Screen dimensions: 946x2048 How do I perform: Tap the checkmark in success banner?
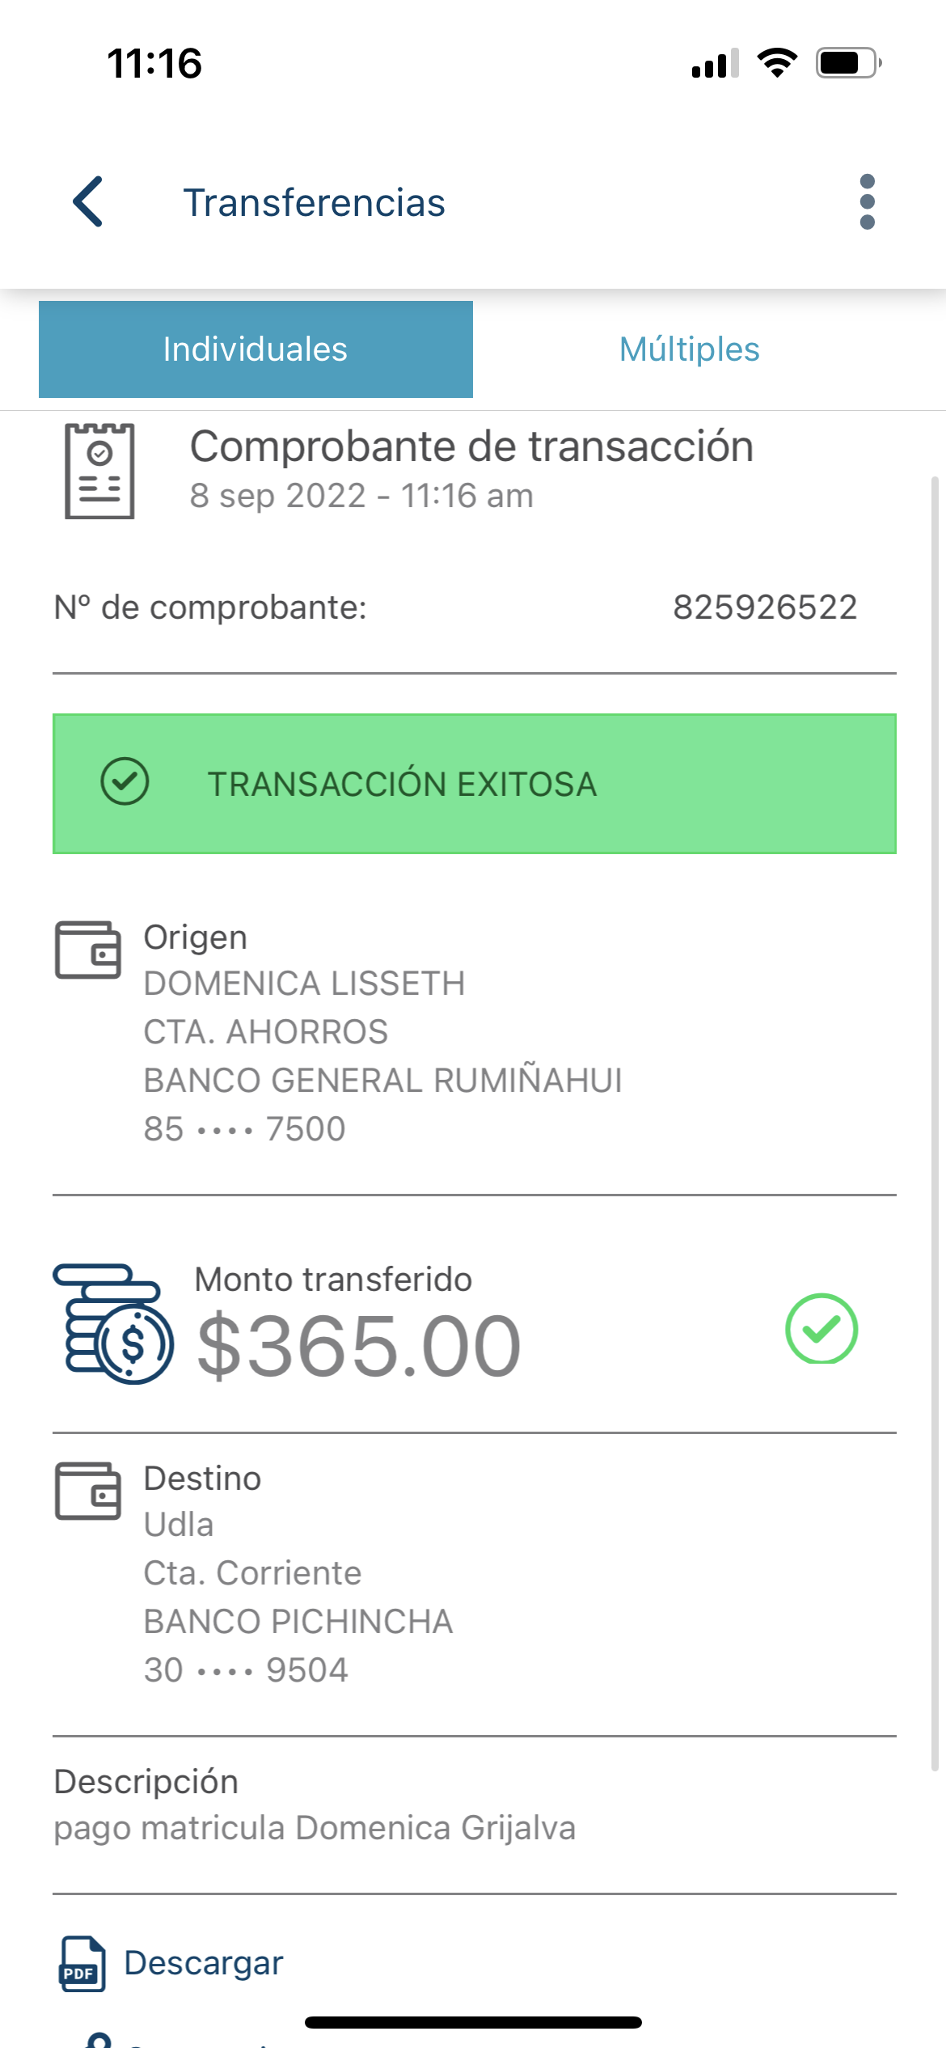pyautogui.click(x=125, y=782)
